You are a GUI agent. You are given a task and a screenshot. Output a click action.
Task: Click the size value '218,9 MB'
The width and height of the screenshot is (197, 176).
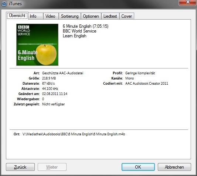[49, 78]
